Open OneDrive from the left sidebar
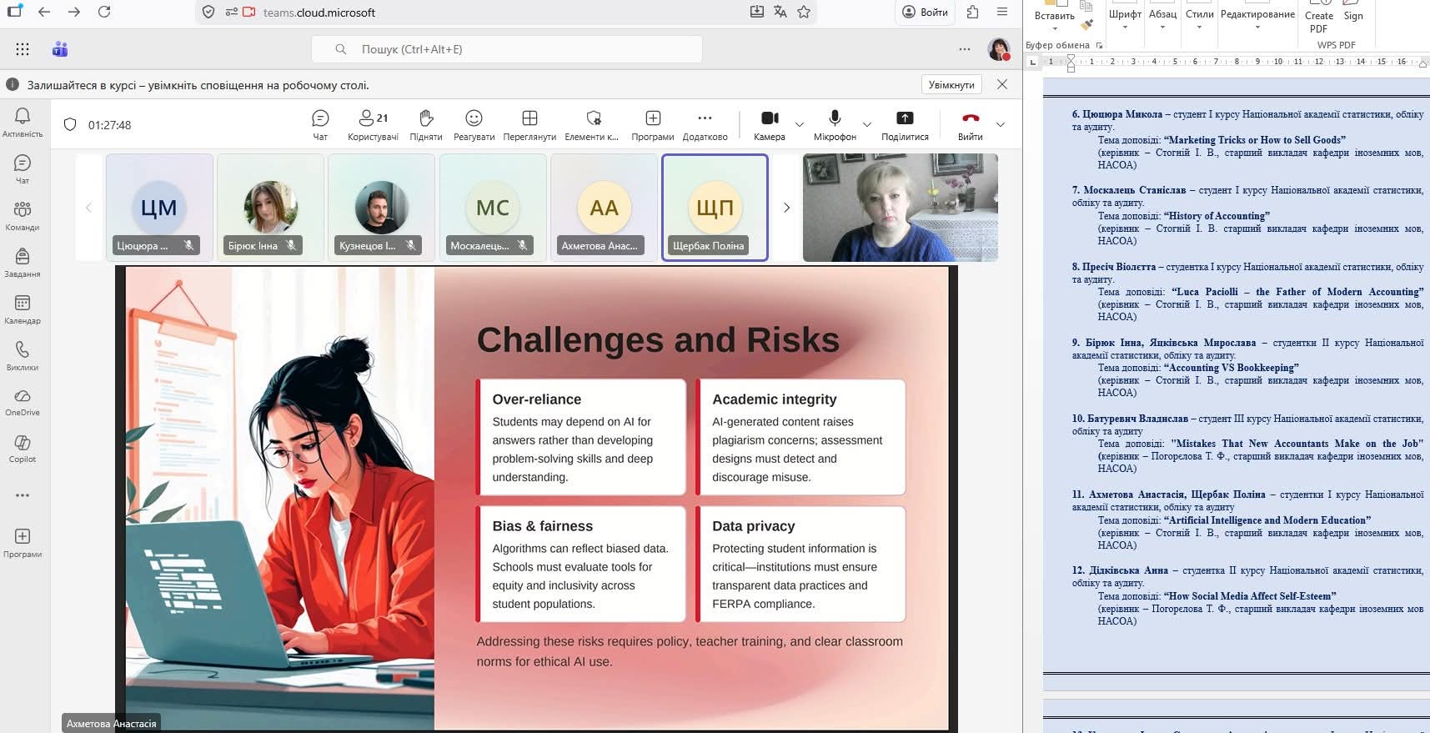 23,401
